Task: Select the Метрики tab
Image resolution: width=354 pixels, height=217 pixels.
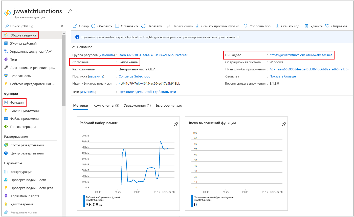Action: 80,105
